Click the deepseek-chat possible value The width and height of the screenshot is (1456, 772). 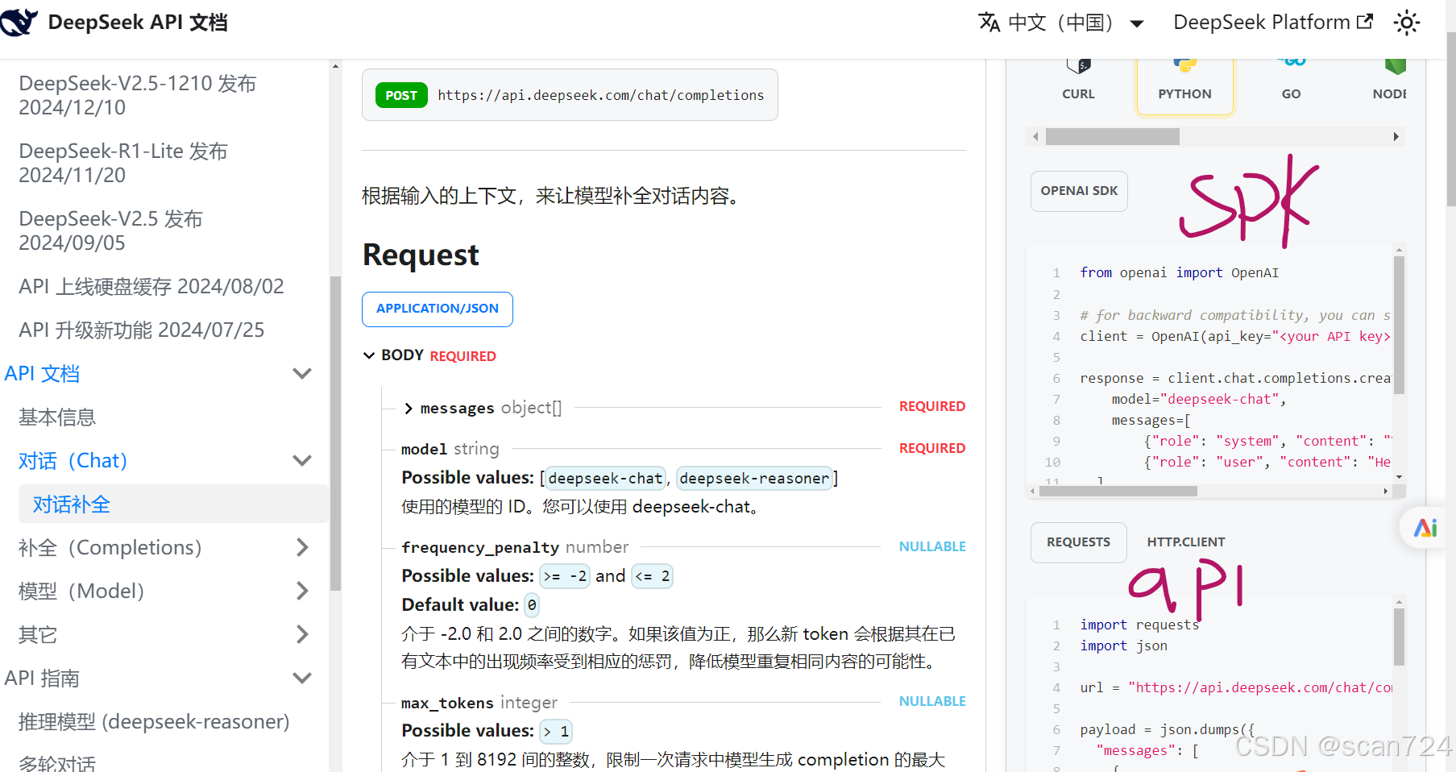coord(606,478)
